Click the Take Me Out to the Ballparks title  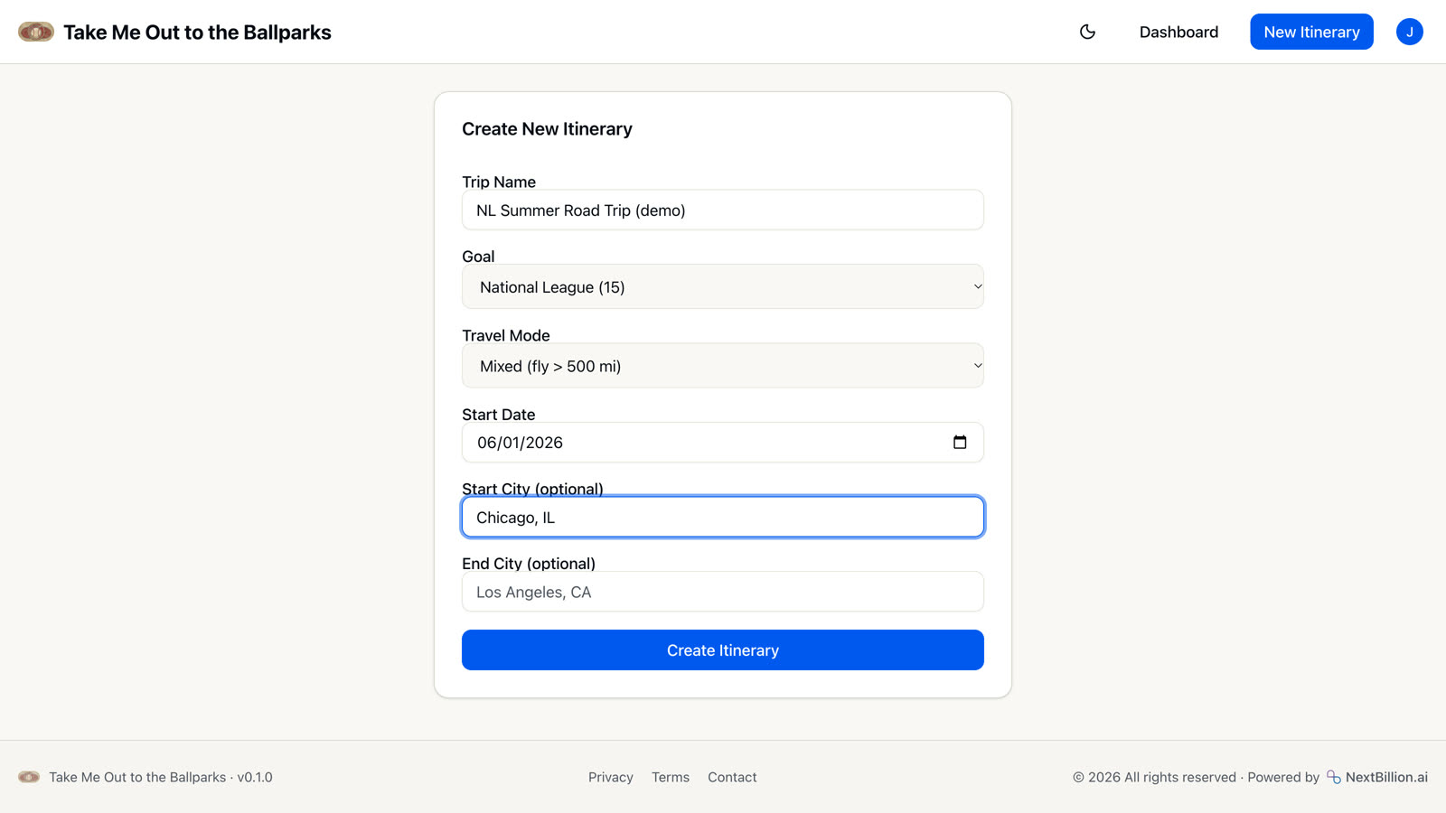197,33
